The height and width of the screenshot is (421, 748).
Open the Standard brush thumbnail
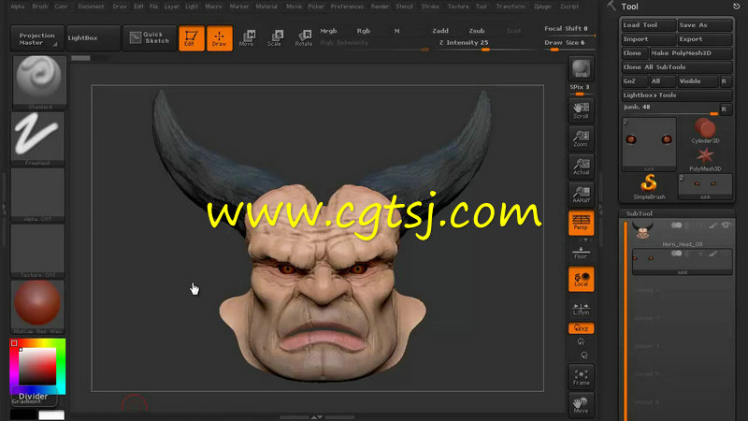[39, 82]
